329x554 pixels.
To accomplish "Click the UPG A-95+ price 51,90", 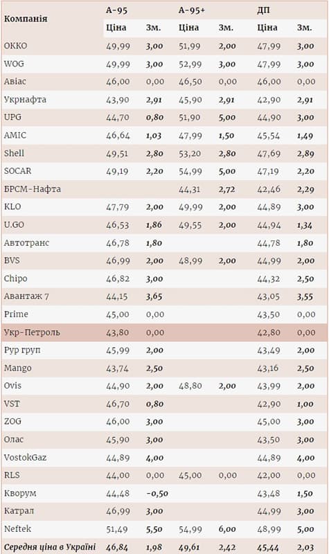I will [190, 117].
